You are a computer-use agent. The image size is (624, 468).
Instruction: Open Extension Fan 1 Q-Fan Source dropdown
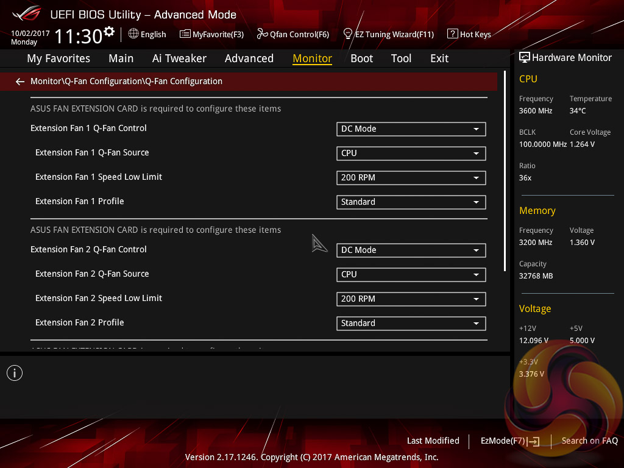pos(411,153)
